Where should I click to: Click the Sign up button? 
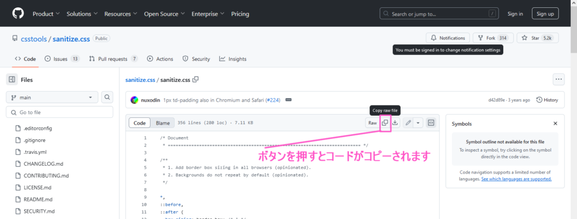coord(545,13)
